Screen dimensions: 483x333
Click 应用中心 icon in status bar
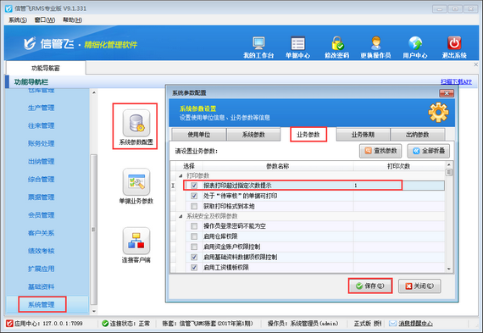click(10, 324)
